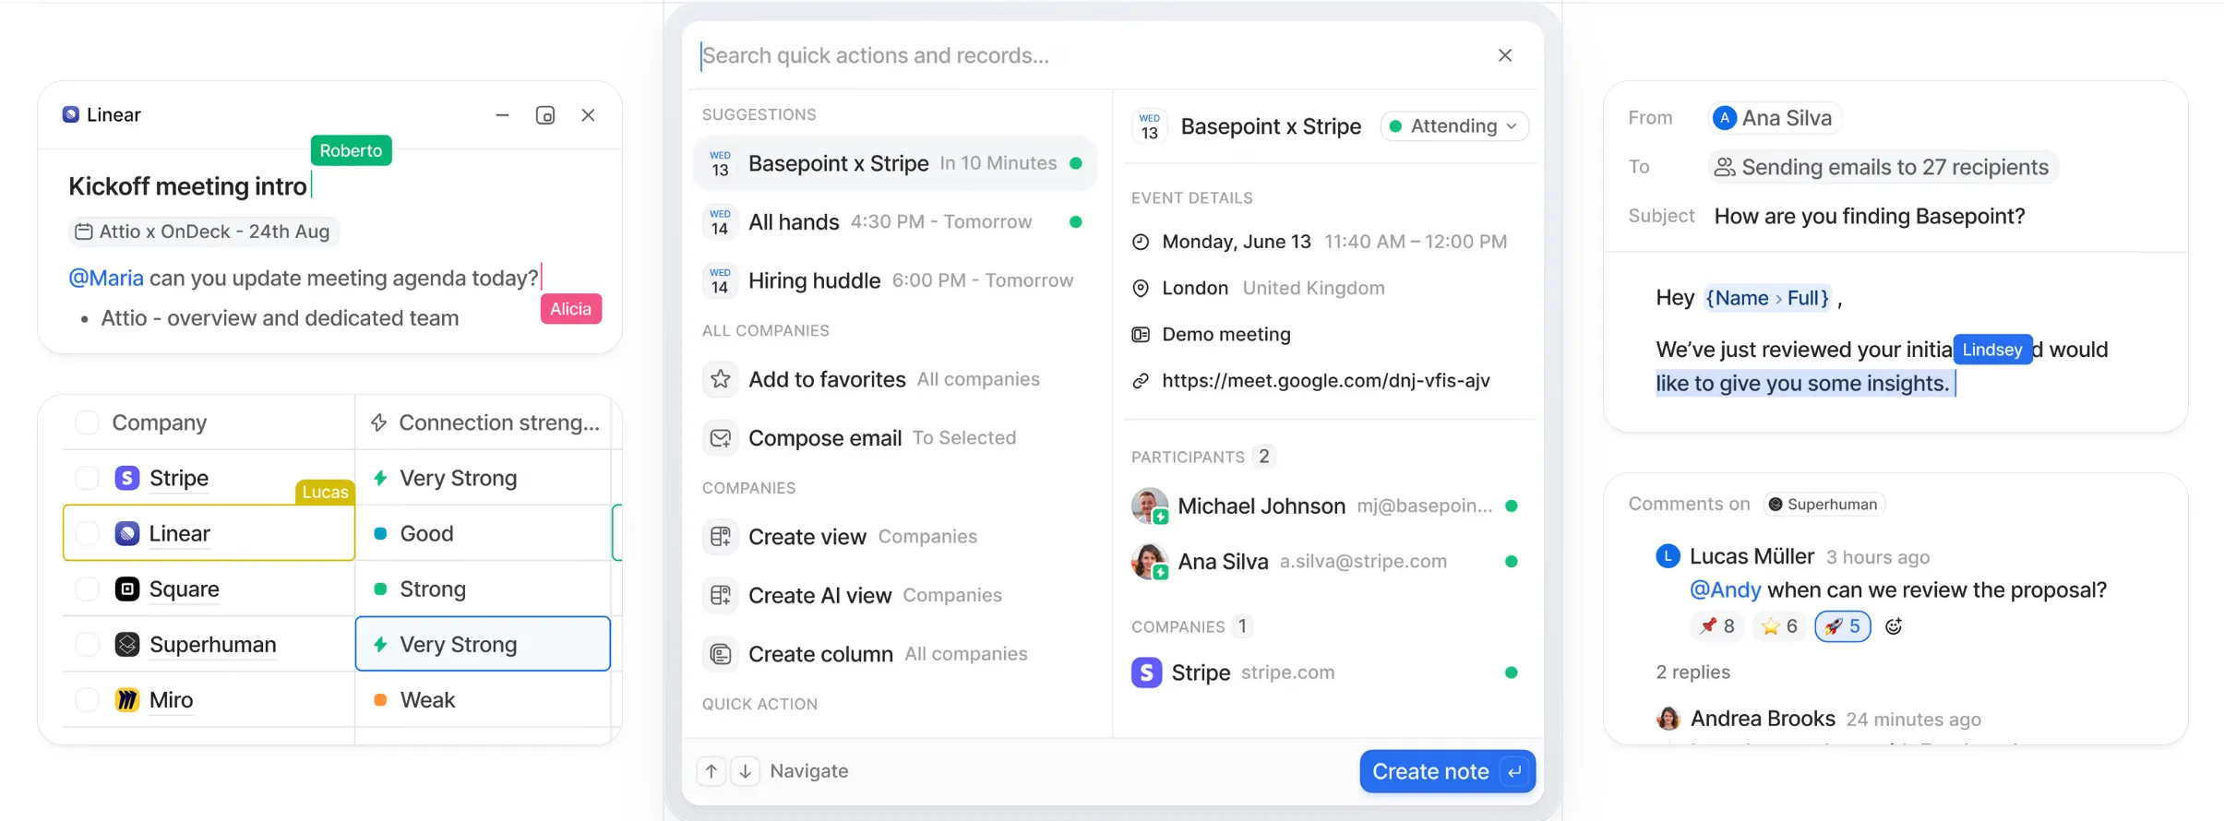Click the Miro logo in company table
2224x821 pixels.
[x=127, y=699]
